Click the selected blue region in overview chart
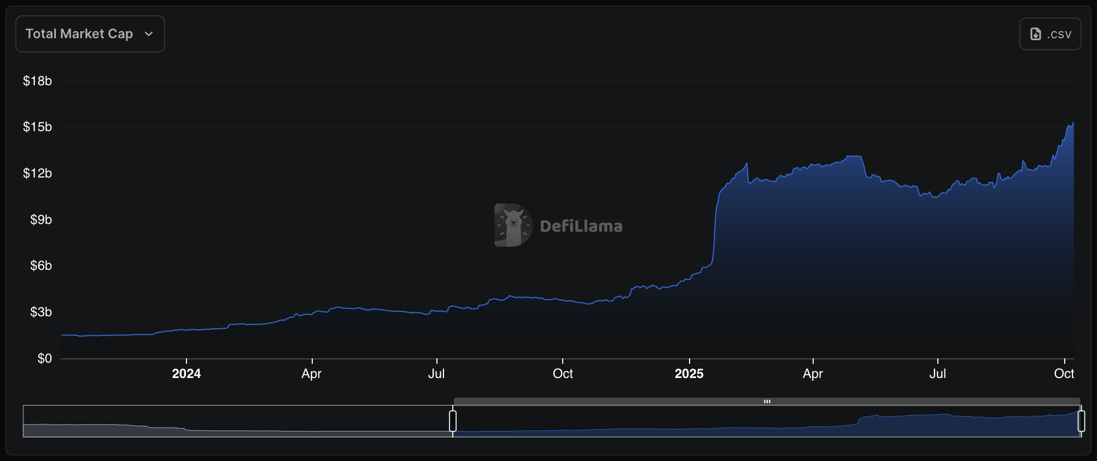 click(x=766, y=425)
